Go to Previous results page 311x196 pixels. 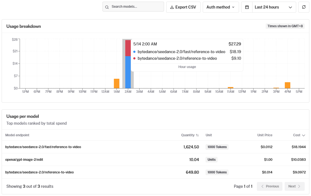[270, 186]
